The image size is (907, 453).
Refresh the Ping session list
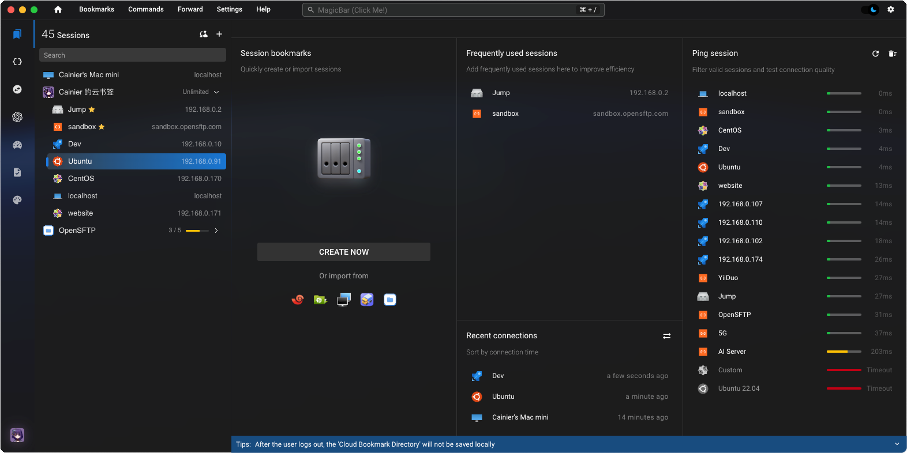point(875,54)
